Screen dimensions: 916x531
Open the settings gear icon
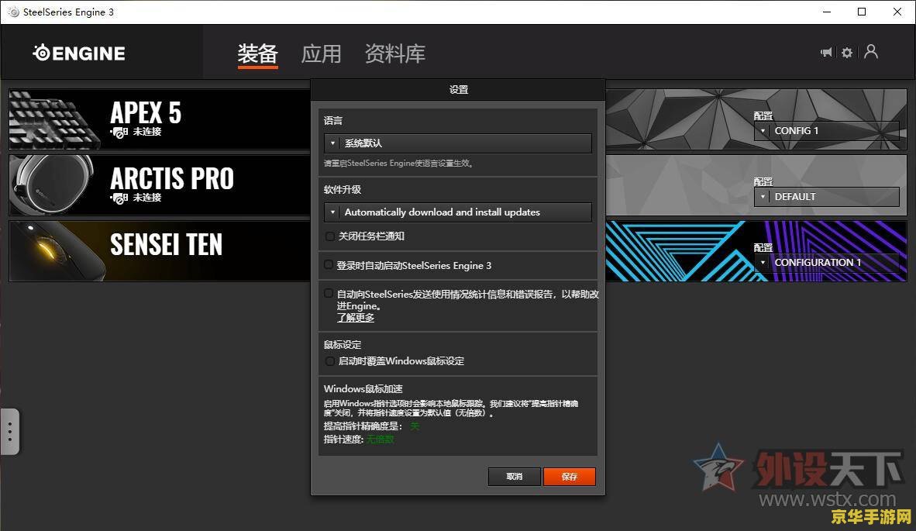pos(847,53)
